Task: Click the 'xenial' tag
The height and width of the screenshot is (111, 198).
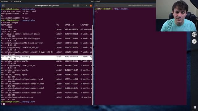Action: click(59, 70)
